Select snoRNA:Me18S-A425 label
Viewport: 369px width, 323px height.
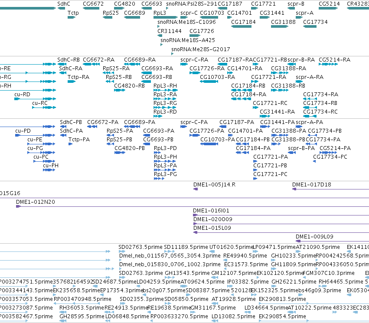pos(188,40)
